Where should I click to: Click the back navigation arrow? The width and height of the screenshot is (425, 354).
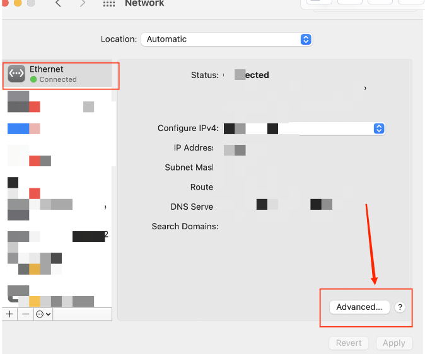(58, 4)
